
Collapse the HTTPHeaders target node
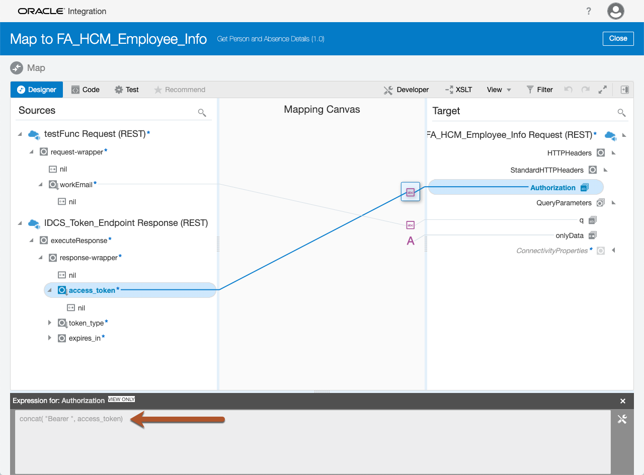(x=613, y=152)
